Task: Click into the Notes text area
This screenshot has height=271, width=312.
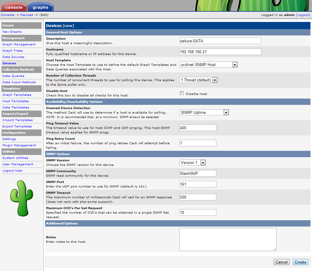Action: (228, 239)
